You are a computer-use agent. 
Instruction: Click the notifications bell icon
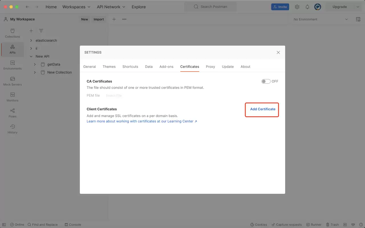(307, 7)
